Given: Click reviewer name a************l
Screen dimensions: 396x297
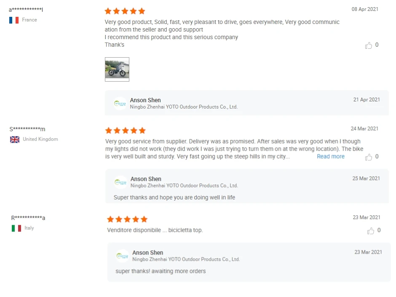Looking at the screenshot, I should pos(26,10).
